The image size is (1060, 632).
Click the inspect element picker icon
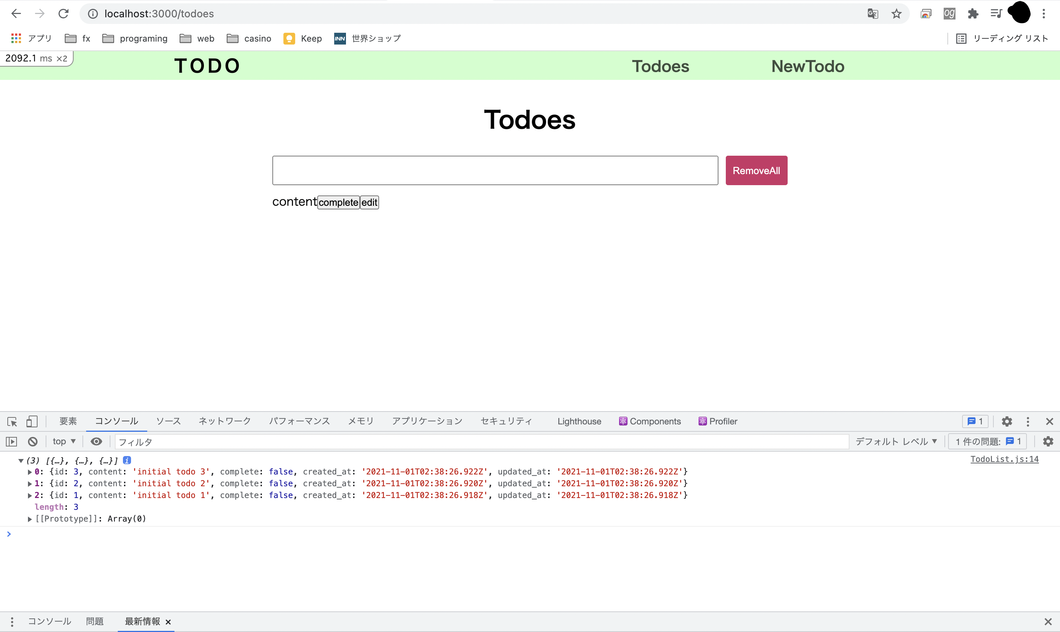coord(12,421)
